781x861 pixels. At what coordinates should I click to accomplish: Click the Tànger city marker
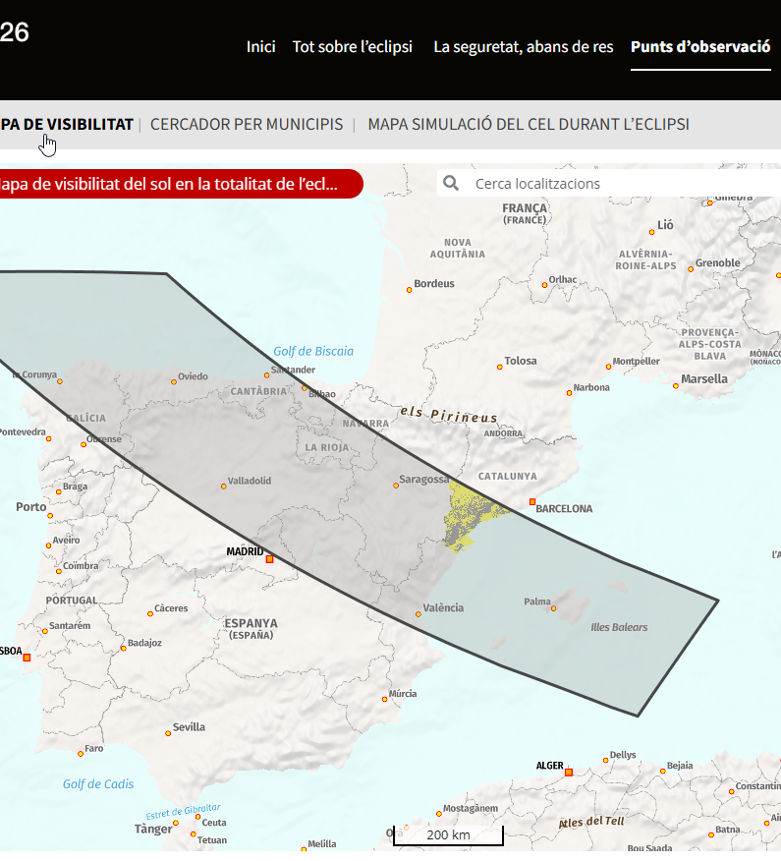pyautogui.click(x=176, y=823)
